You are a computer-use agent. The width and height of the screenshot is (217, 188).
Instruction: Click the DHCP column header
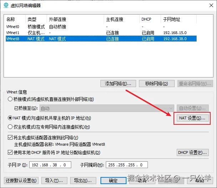pyautogui.click(x=150, y=19)
